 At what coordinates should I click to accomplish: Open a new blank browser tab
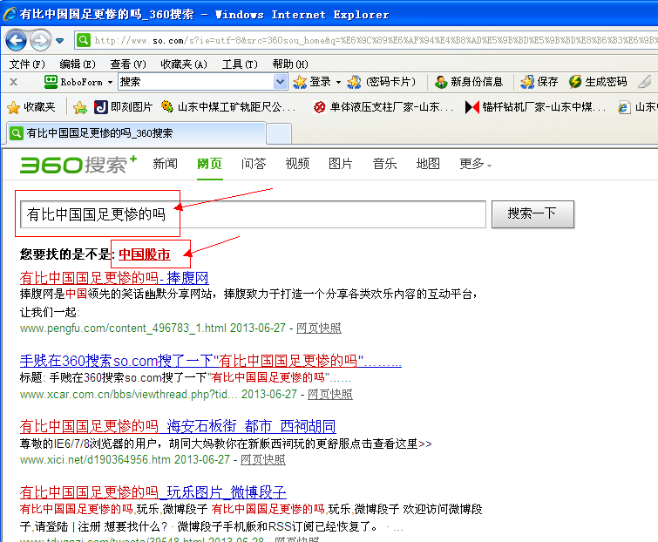pos(279,134)
